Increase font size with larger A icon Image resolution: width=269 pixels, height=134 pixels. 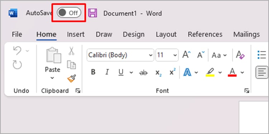pos(186,55)
